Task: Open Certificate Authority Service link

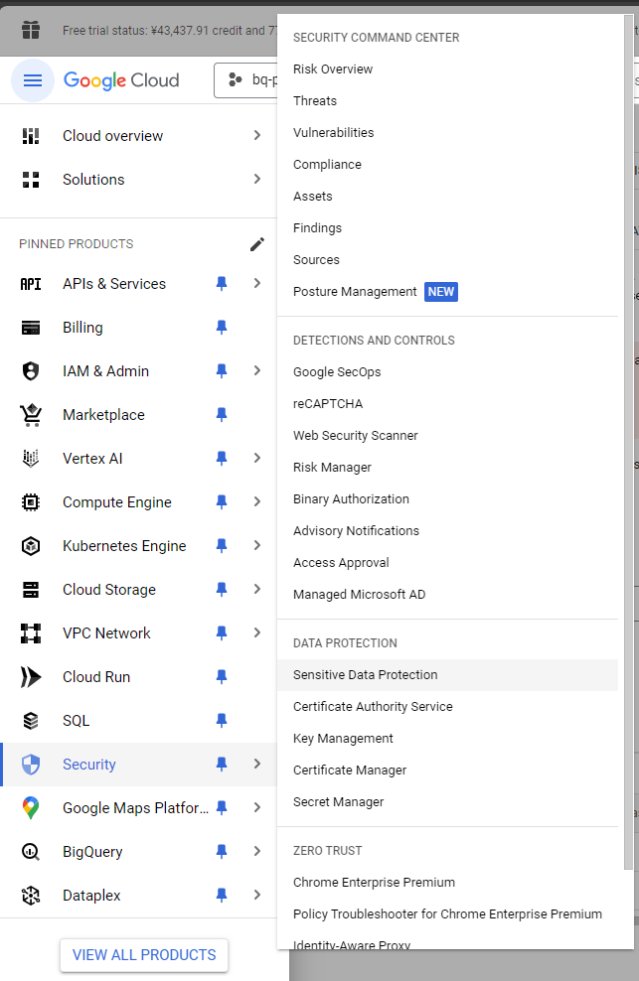Action: pyautogui.click(x=373, y=707)
